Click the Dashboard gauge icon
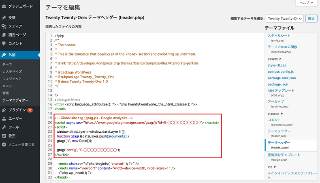Screen dimensions: 320x183 point(4,6)
